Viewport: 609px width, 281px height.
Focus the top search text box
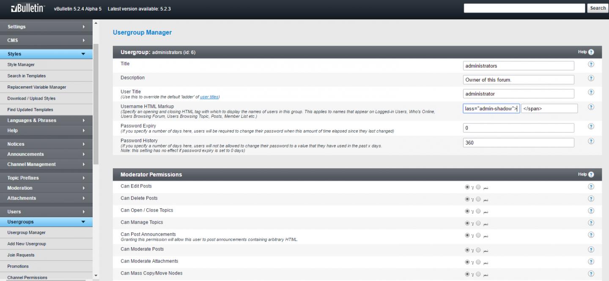(524, 8)
